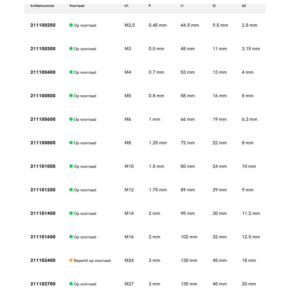Select article number 211101200
Screen dimensions: 290x290
pyautogui.click(x=43, y=190)
